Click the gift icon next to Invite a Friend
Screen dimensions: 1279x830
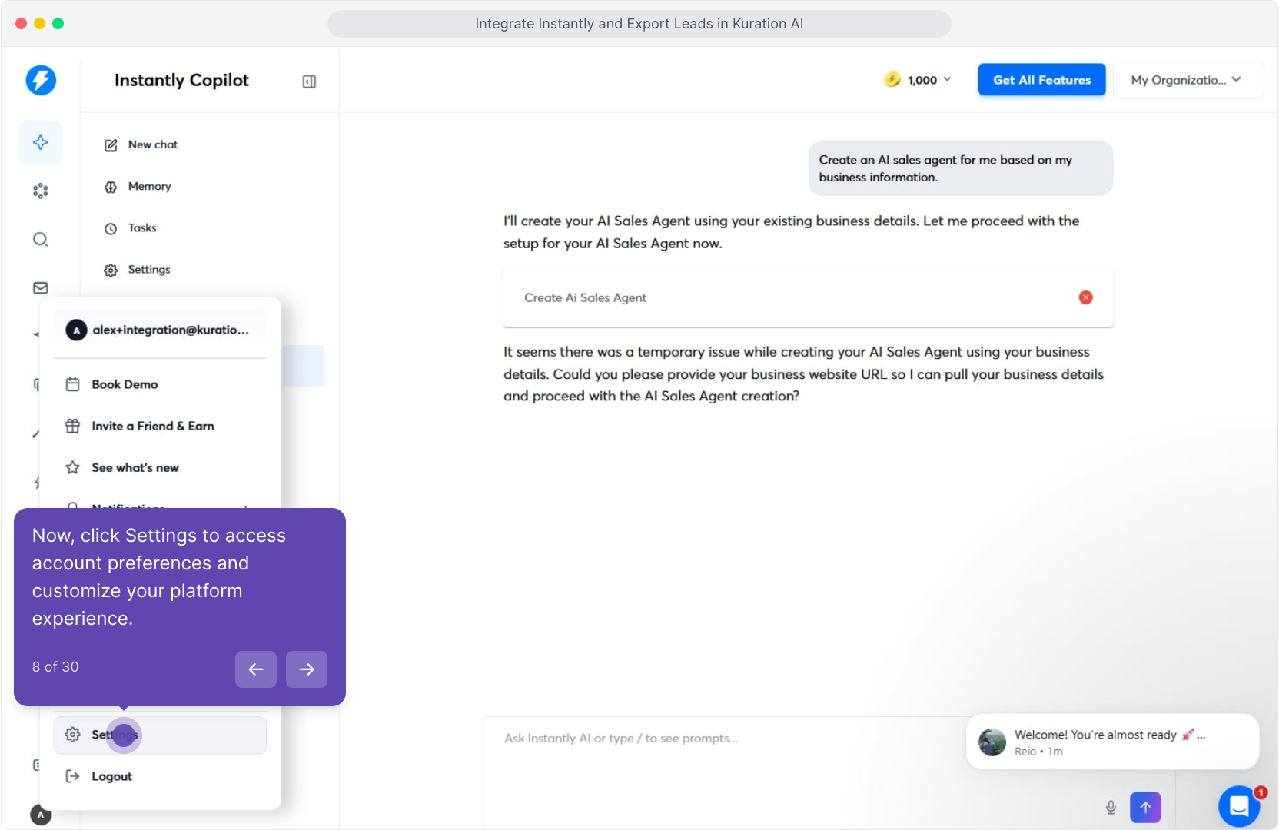tap(73, 426)
